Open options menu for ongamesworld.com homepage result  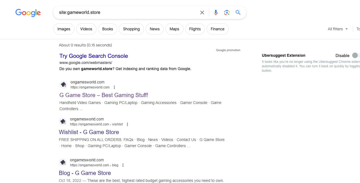(114, 87)
